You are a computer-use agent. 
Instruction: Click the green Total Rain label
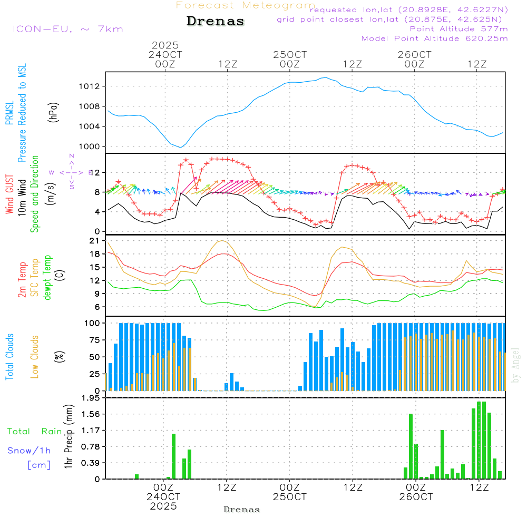(x=35, y=431)
